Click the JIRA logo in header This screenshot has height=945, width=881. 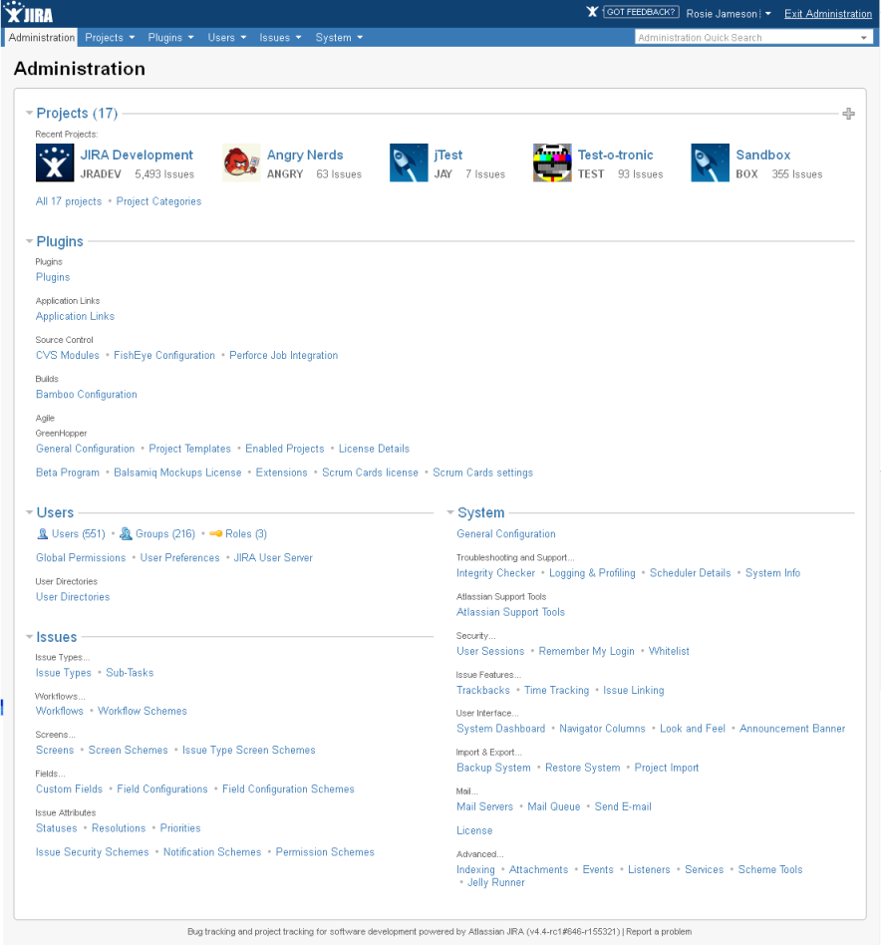29,13
